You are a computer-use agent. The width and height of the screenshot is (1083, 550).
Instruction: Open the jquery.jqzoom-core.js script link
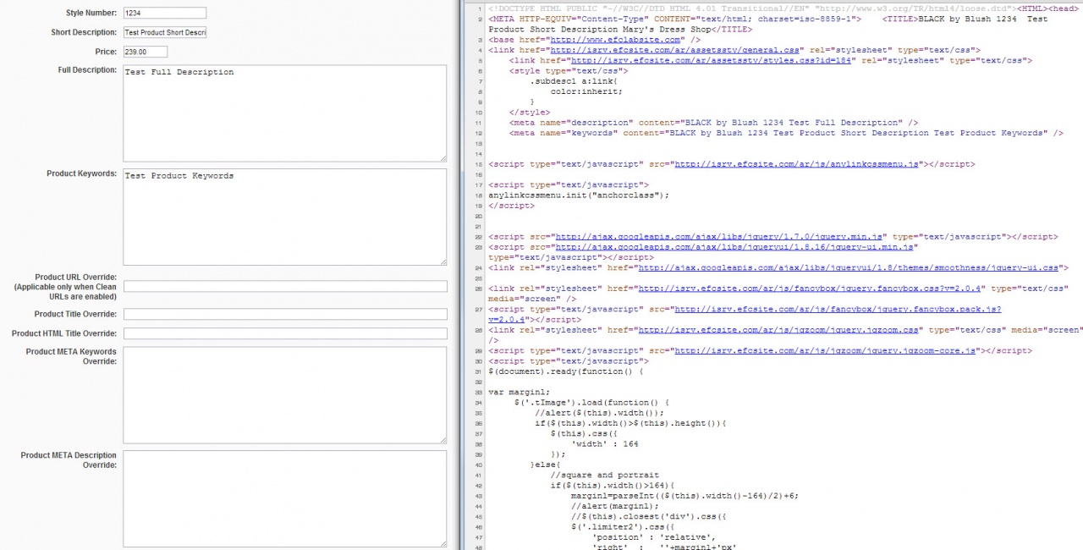click(825, 350)
